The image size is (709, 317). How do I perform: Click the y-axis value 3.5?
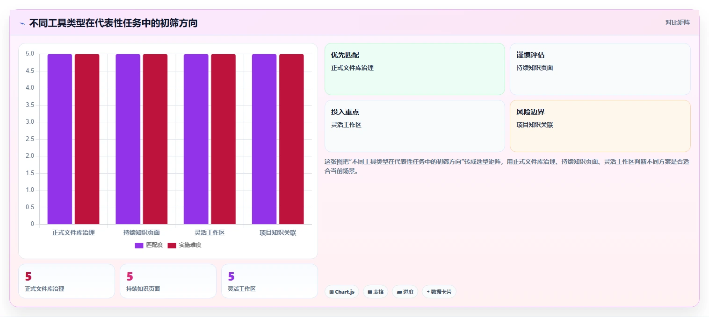point(30,105)
